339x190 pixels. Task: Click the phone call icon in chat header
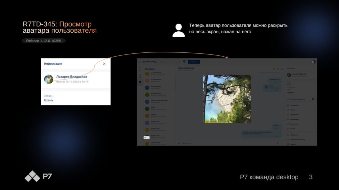click(278, 69)
